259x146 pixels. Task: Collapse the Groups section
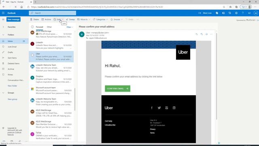pyautogui.click(x=3, y=93)
